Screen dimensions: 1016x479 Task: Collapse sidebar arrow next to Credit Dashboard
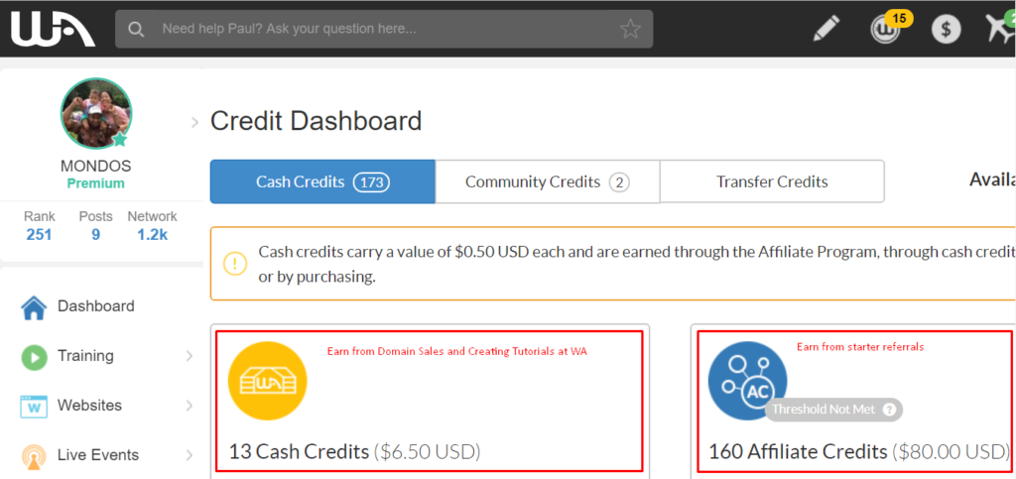pos(194,122)
